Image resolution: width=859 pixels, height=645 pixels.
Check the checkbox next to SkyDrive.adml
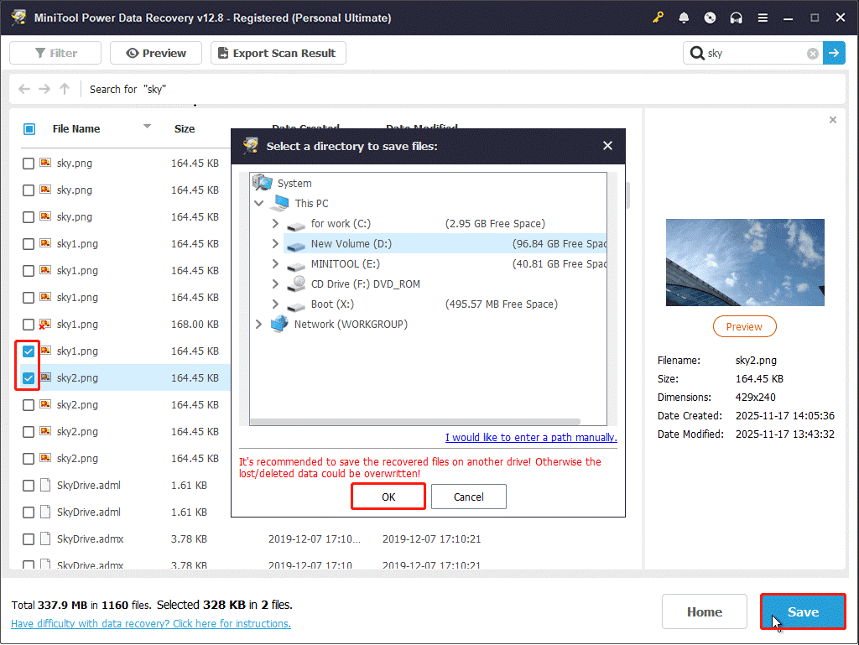[28, 485]
